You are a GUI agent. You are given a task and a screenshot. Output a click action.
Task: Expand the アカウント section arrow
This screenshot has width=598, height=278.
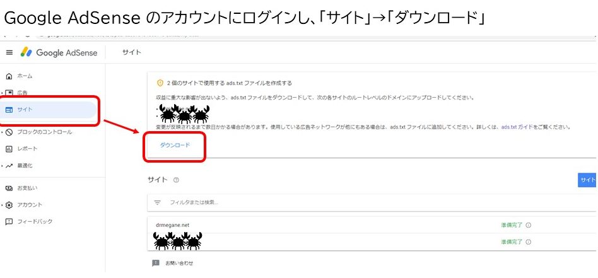pos(3,205)
